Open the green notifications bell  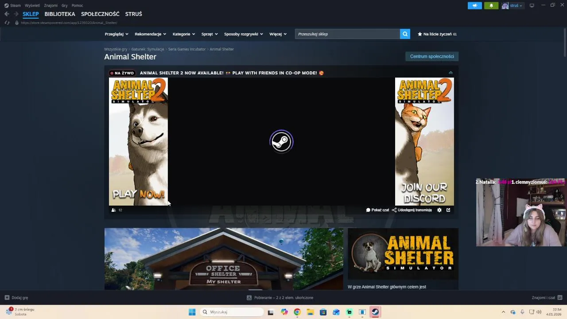(491, 6)
